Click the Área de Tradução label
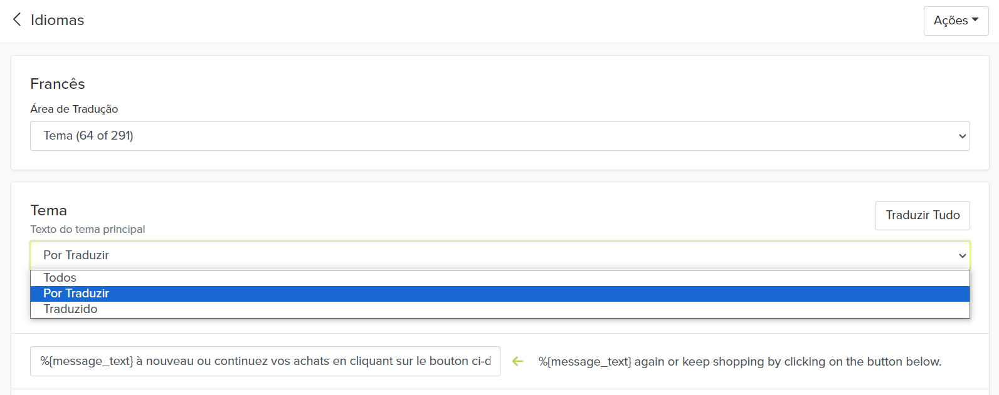 [74, 109]
